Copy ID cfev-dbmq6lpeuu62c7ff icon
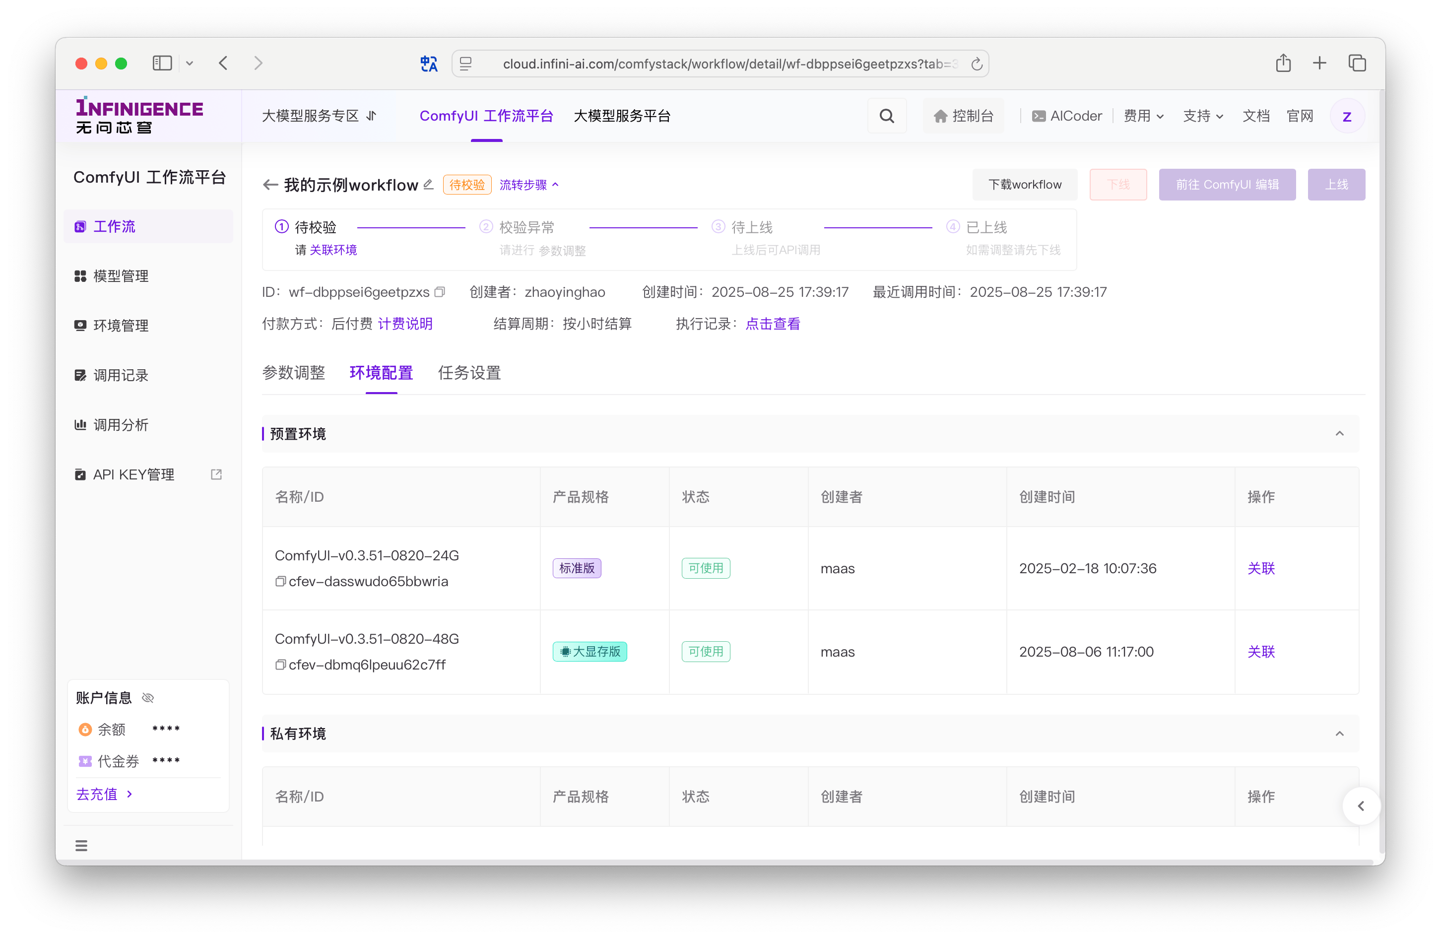The image size is (1441, 939). click(x=280, y=665)
